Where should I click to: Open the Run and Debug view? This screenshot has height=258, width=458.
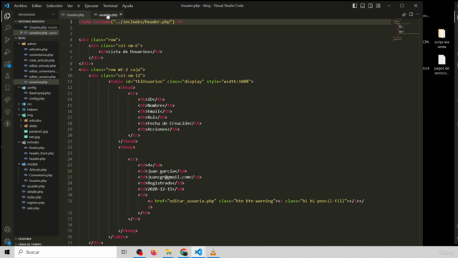click(x=7, y=52)
